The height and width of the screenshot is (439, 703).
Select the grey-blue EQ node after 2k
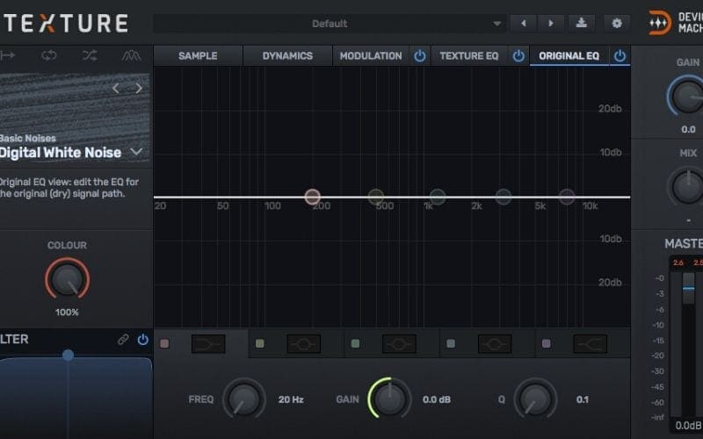coord(503,197)
